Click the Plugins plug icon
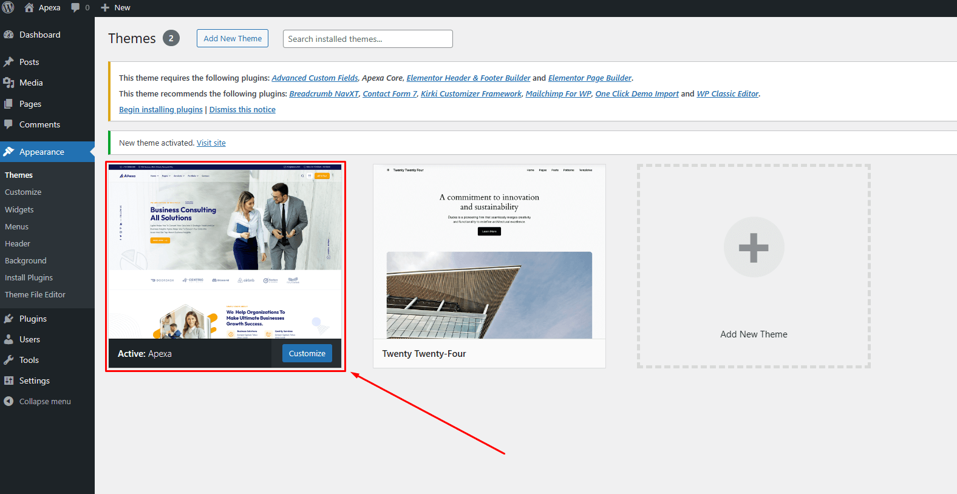Viewport: 957px width, 494px height. pos(9,319)
